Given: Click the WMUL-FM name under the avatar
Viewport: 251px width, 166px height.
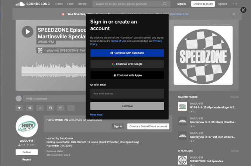Looking at the screenshot, I should tap(26, 141).
